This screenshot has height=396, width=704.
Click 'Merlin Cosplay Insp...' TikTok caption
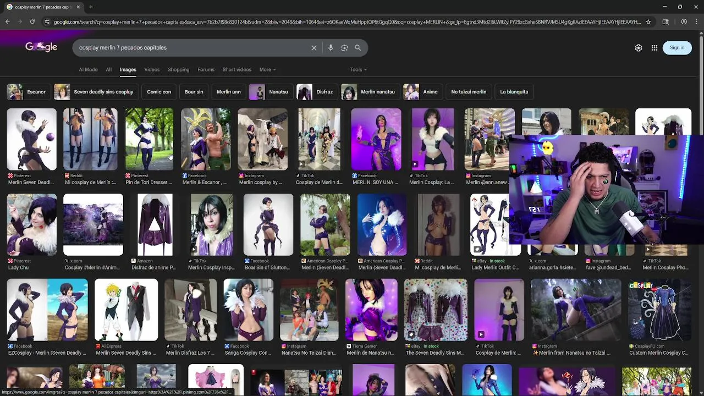[x=211, y=268]
